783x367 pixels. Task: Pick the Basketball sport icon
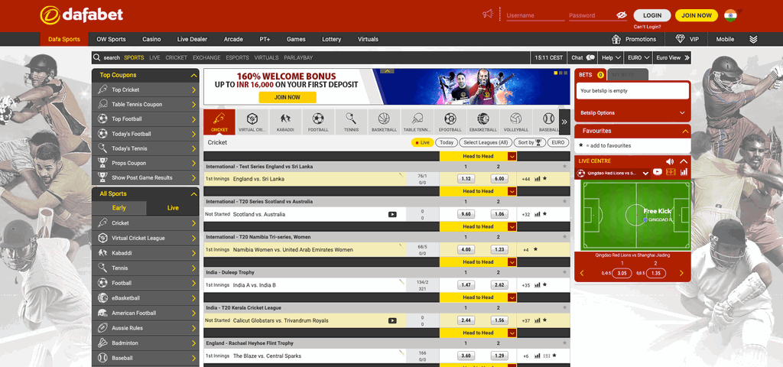(x=384, y=122)
